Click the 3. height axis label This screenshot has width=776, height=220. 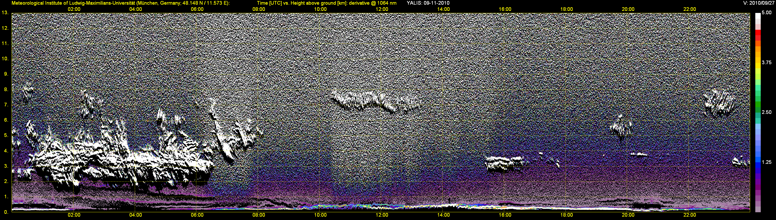[6, 166]
